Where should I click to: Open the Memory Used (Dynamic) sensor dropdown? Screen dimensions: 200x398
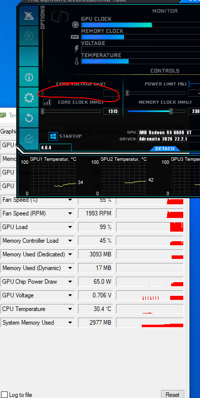[x=70, y=269]
